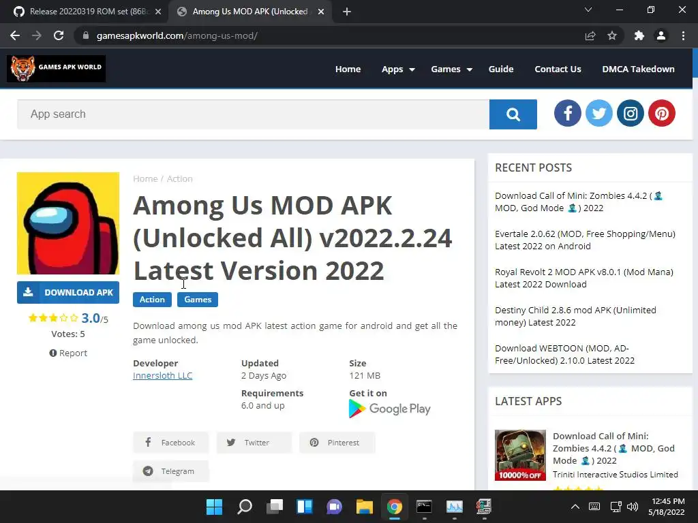698x523 pixels.
Task: Click the Among Us red crewmate image
Action: pos(68,223)
